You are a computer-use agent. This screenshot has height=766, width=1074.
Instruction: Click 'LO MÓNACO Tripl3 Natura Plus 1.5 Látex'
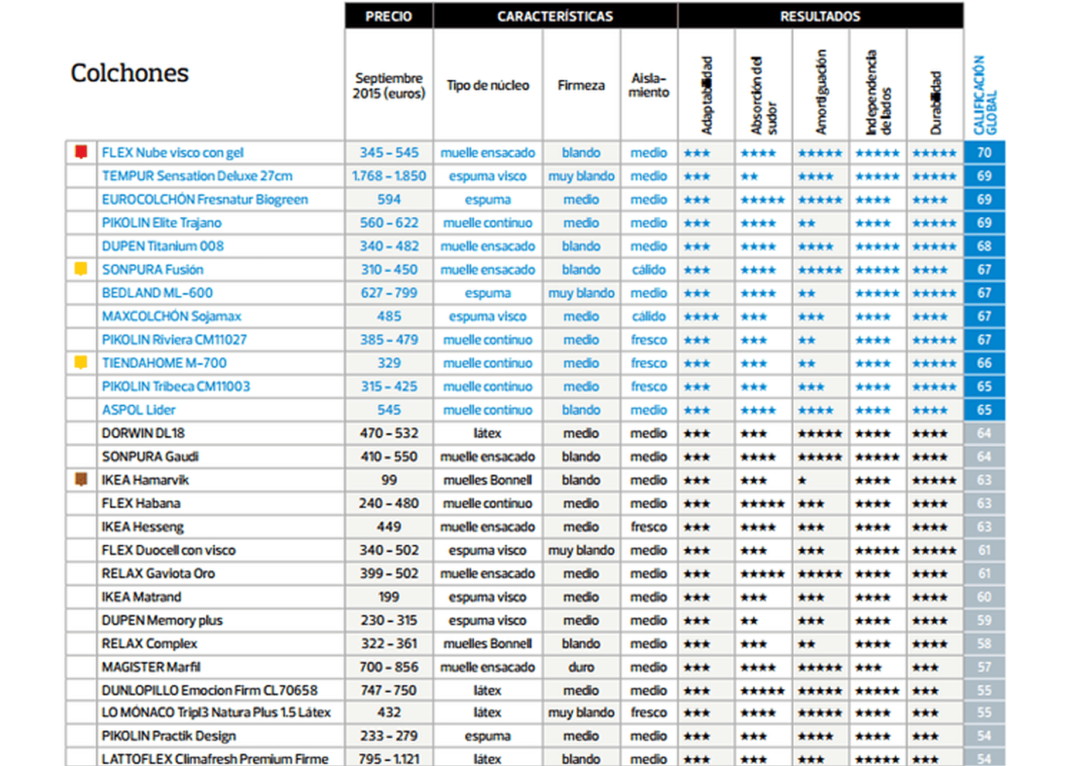[216, 713]
